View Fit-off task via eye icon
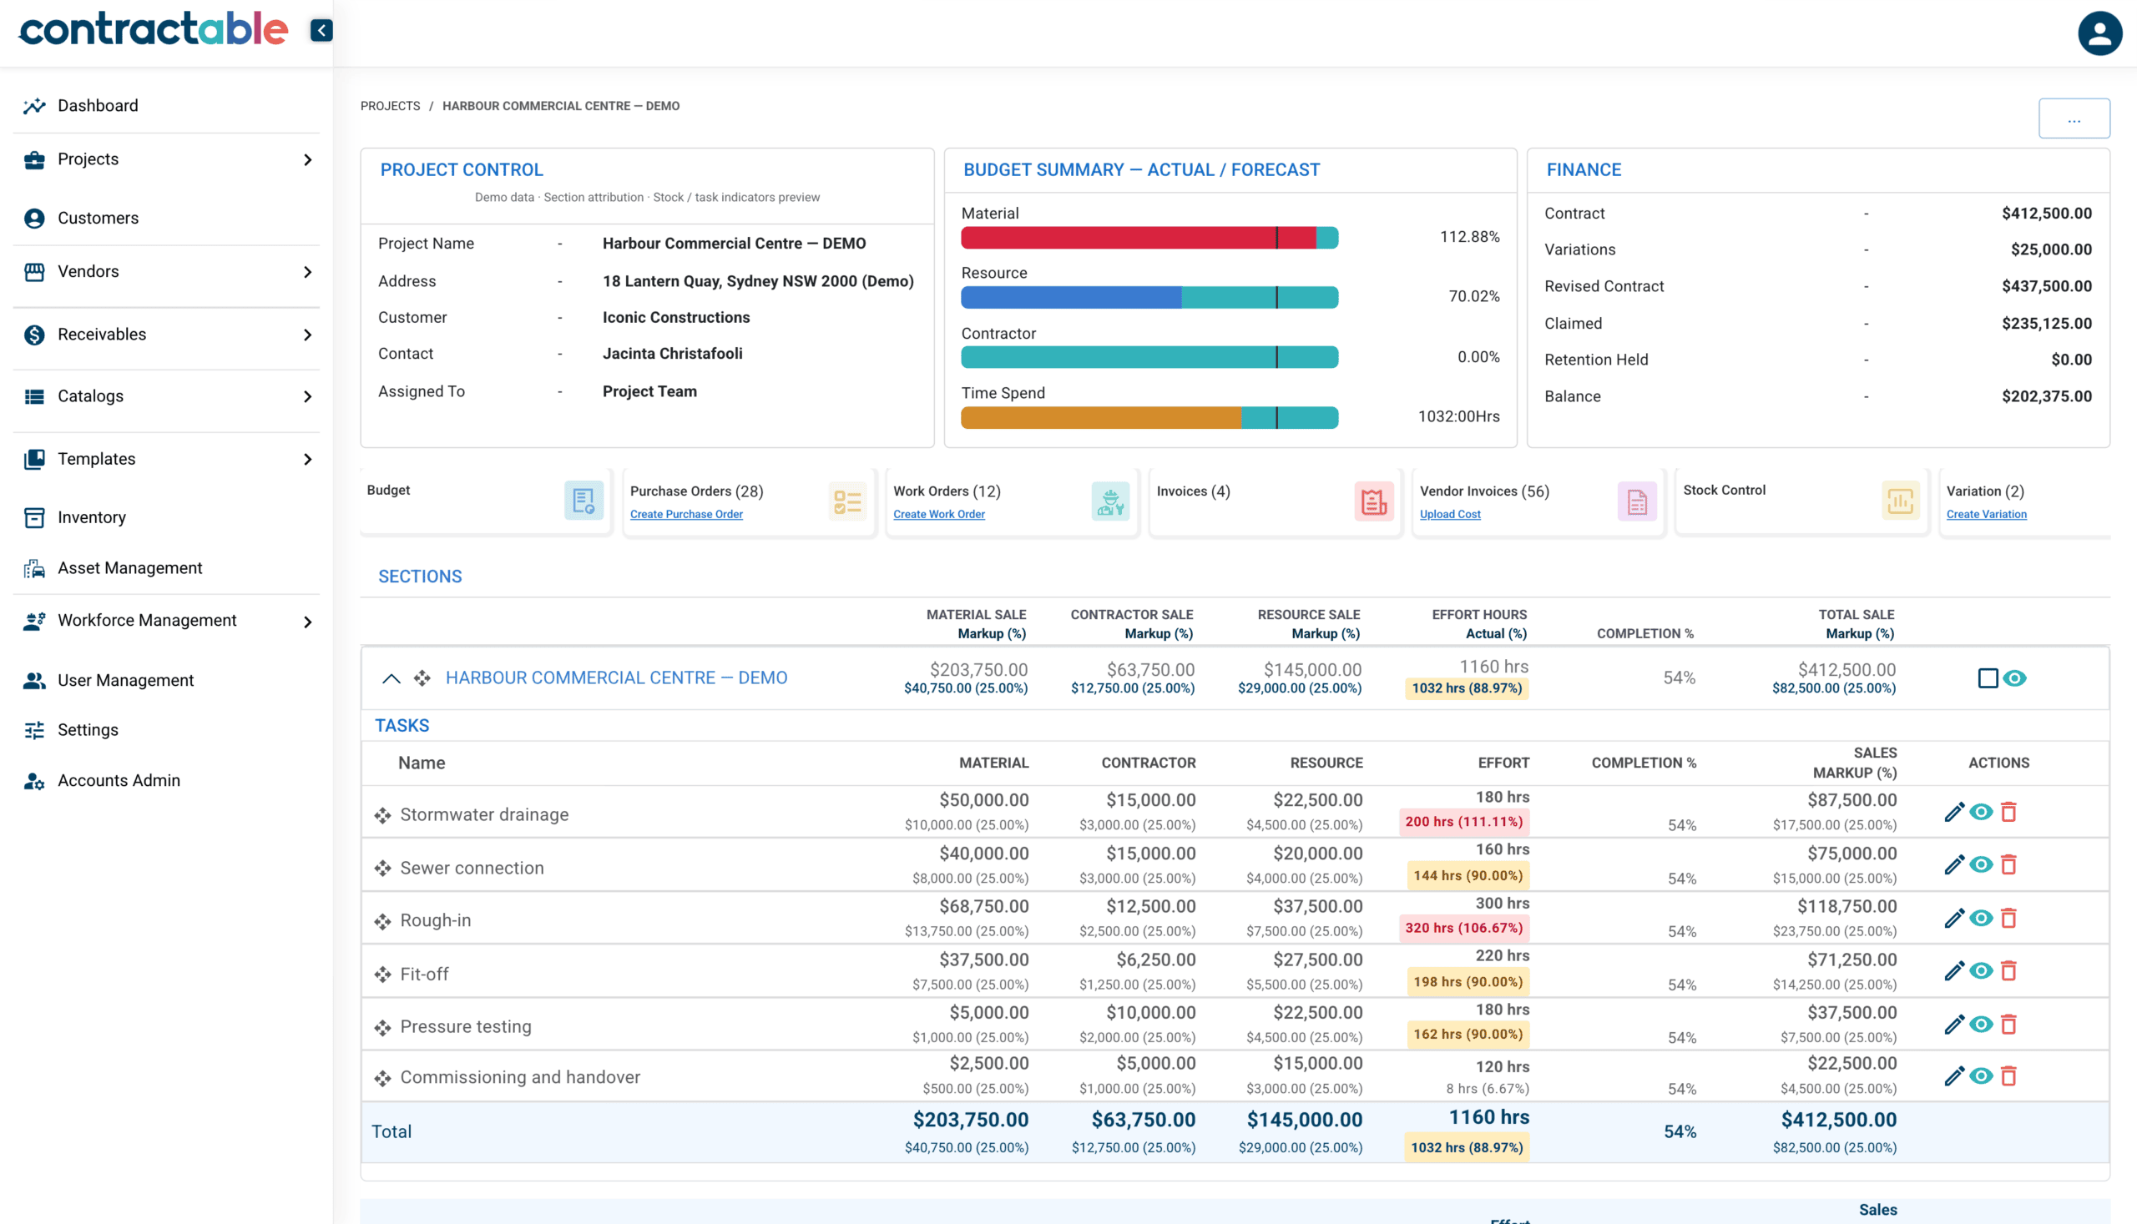The image size is (2137, 1224). pos(1982,971)
